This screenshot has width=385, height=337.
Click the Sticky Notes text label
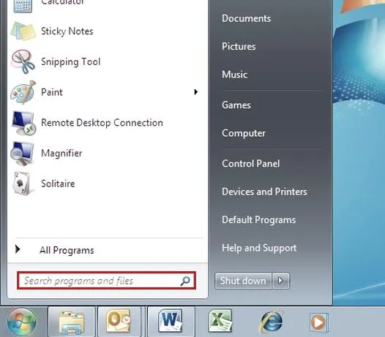tap(67, 31)
